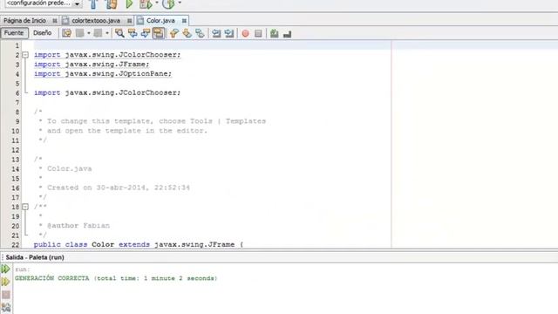Switch to Página de Inicio tab
The height and width of the screenshot is (314, 558).
click(24, 21)
